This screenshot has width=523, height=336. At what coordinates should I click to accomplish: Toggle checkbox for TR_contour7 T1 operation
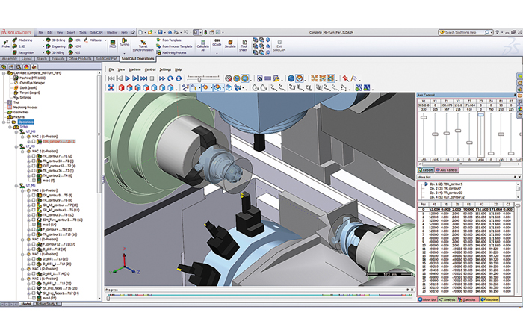pos(34,156)
